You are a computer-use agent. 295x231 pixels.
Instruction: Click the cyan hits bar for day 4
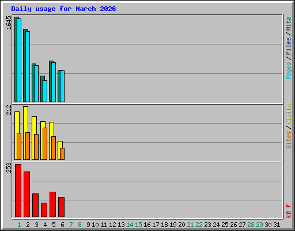[x=45, y=91]
